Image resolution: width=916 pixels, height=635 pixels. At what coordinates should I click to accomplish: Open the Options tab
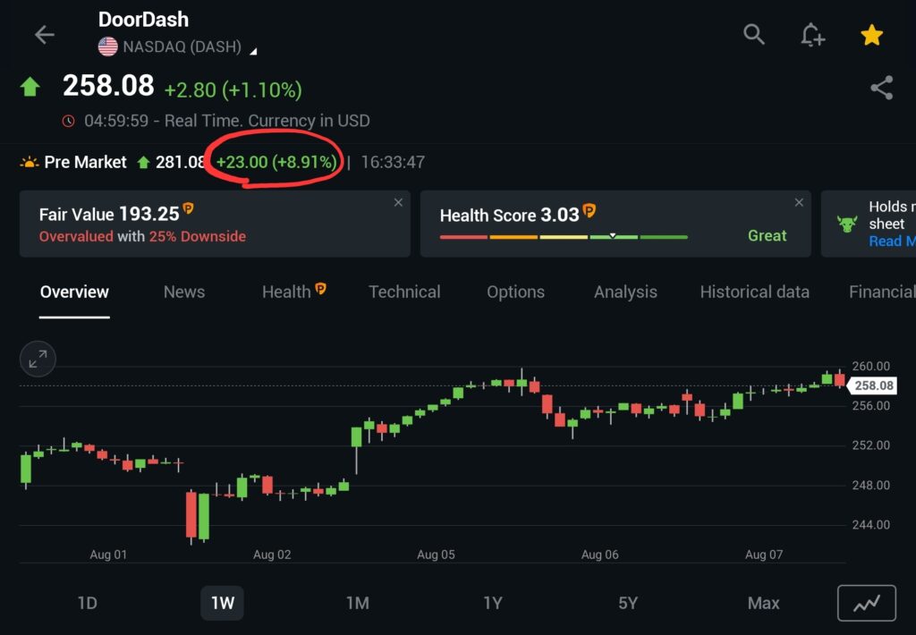click(515, 292)
